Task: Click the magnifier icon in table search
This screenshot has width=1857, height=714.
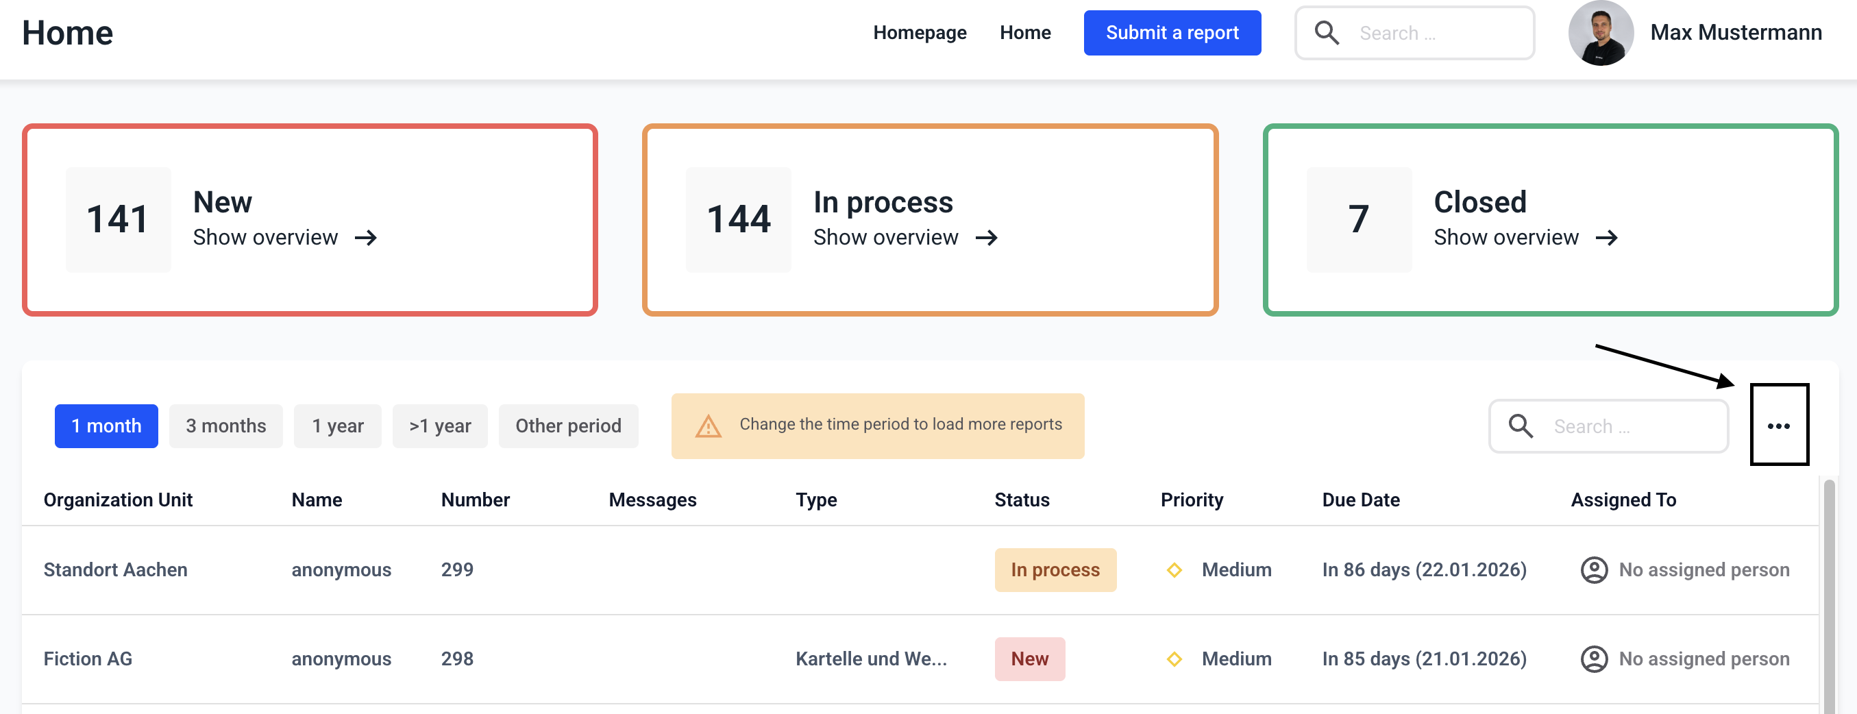Action: [1521, 426]
